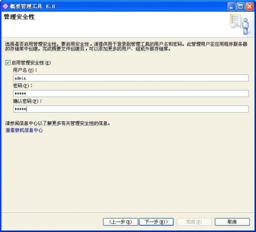Viewport: 256px width, 232px height.
Task: Go back with the 上一步 button
Action: [x=120, y=222]
